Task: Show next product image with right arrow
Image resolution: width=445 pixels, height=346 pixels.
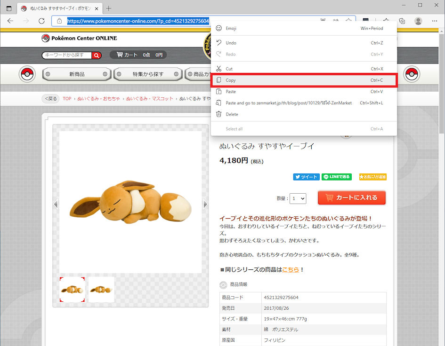Action: [x=205, y=204]
